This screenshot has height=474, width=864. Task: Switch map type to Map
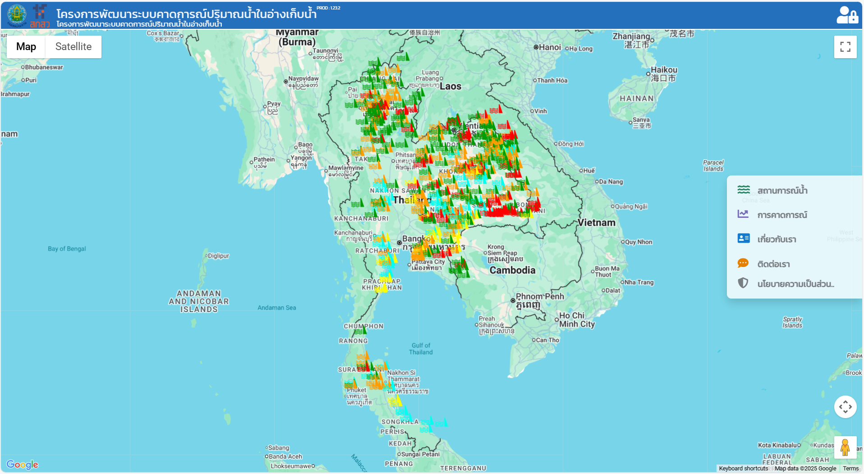26,47
